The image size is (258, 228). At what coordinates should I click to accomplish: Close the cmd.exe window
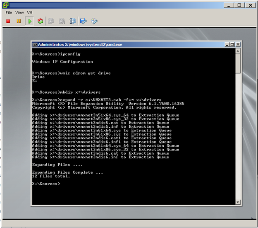pos(238,44)
